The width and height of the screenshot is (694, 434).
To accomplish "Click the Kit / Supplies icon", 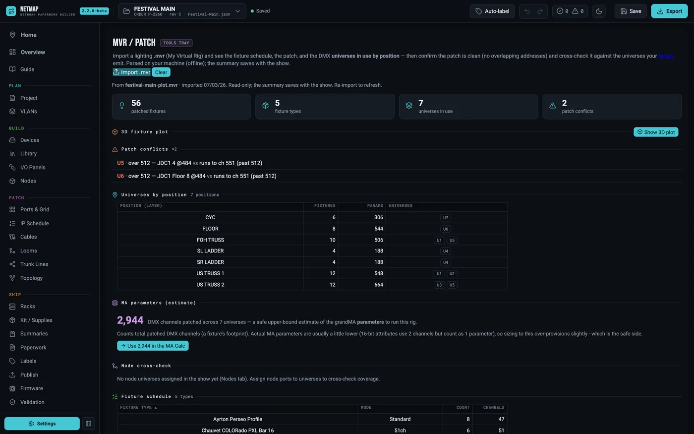I will pyautogui.click(x=12, y=320).
